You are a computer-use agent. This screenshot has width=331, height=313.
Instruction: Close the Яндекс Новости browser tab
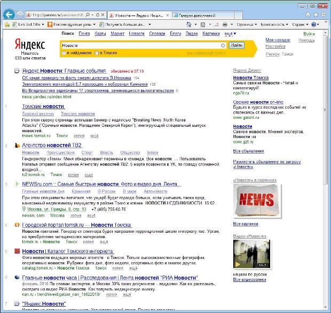168,15
